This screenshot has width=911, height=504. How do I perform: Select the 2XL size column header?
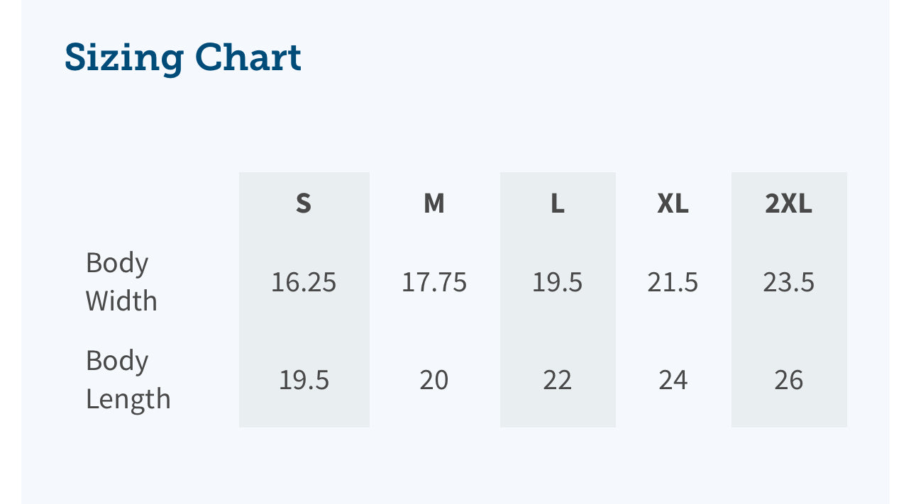(x=789, y=204)
